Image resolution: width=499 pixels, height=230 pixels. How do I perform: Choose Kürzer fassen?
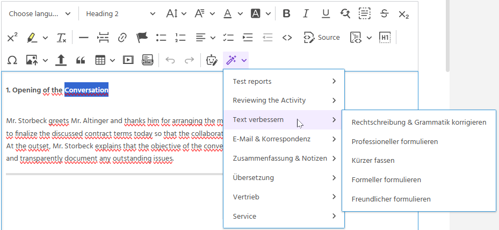click(x=419, y=160)
